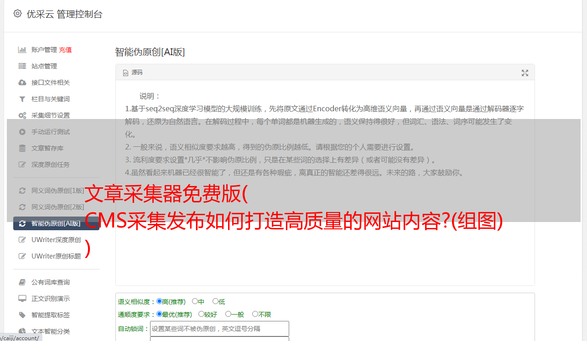
Task: Click the server icon next to 站点管理
Action: (22, 66)
